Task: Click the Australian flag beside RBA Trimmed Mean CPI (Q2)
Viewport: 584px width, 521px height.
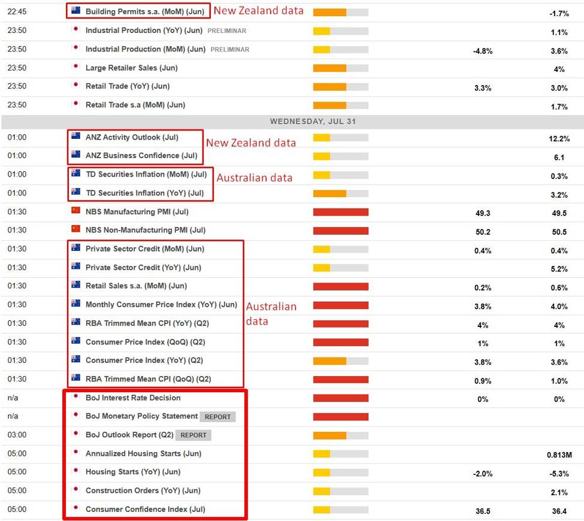Action: [75, 322]
